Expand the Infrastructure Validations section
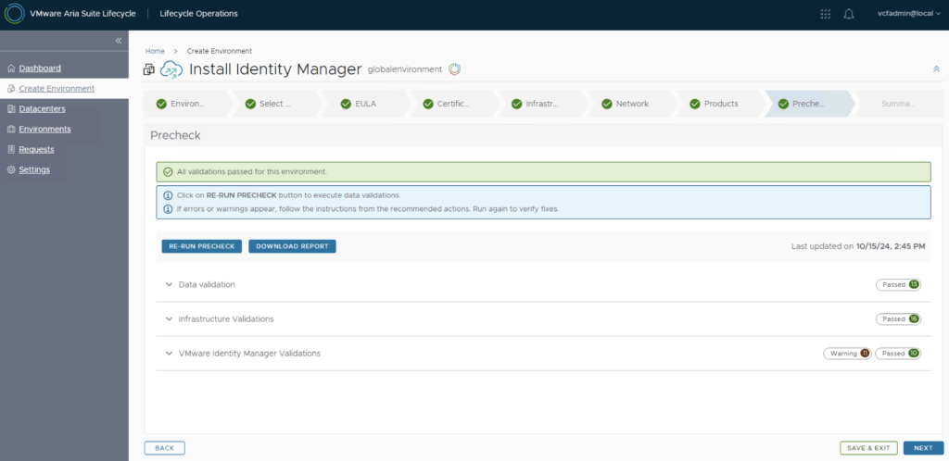 click(170, 319)
